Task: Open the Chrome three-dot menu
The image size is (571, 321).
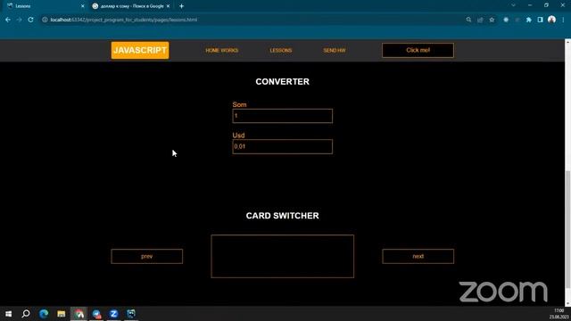Action: pyautogui.click(x=563, y=20)
